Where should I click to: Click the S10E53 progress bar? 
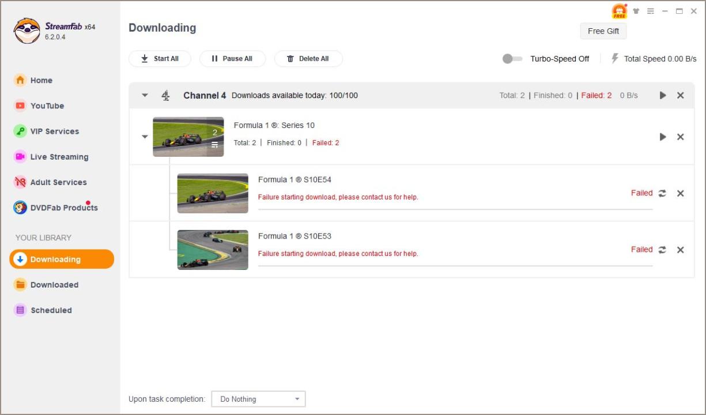tap(455, 266)
